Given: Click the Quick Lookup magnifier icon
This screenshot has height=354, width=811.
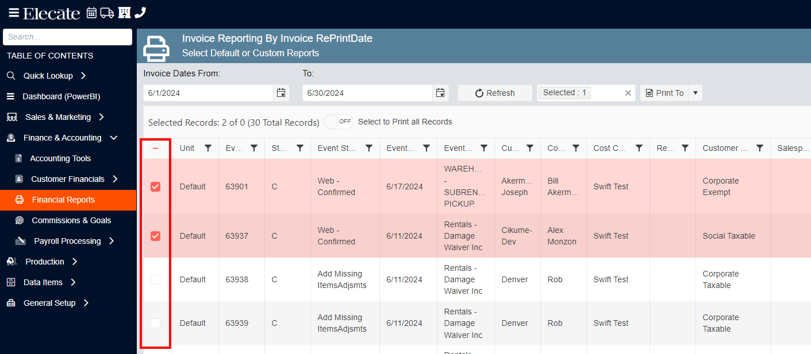Looking at the screenshot, I should [11, 76].
